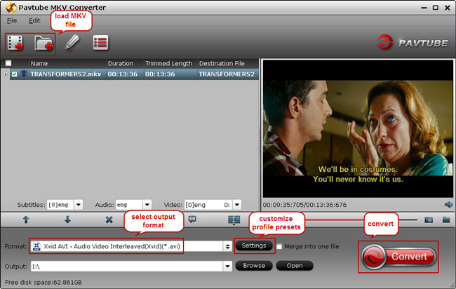Viewport: 456px width, 289px height.
Task: Click the split video filmstrip icon
Action: point(234,220)
